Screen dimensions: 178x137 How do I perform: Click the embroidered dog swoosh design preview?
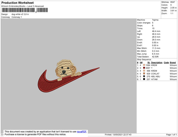(69, 76)
